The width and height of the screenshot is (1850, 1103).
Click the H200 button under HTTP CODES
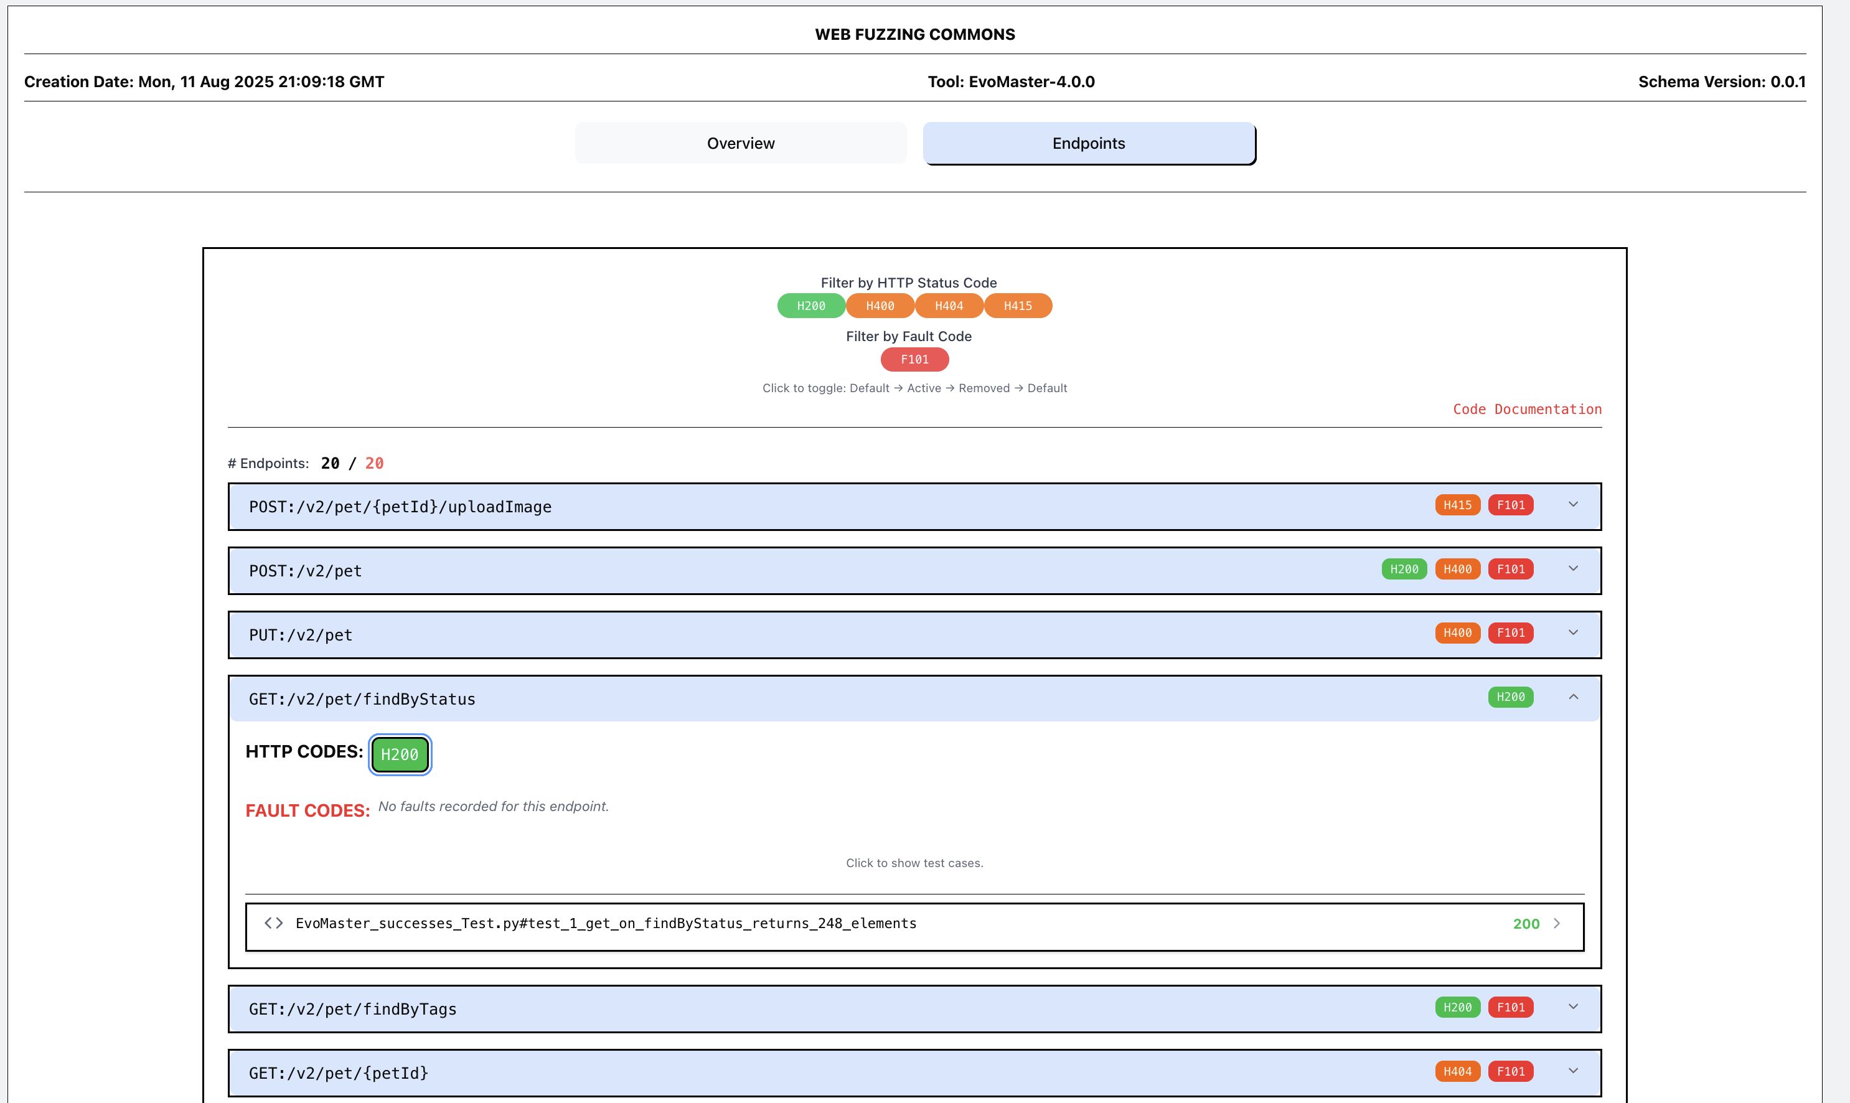(400, 755)
